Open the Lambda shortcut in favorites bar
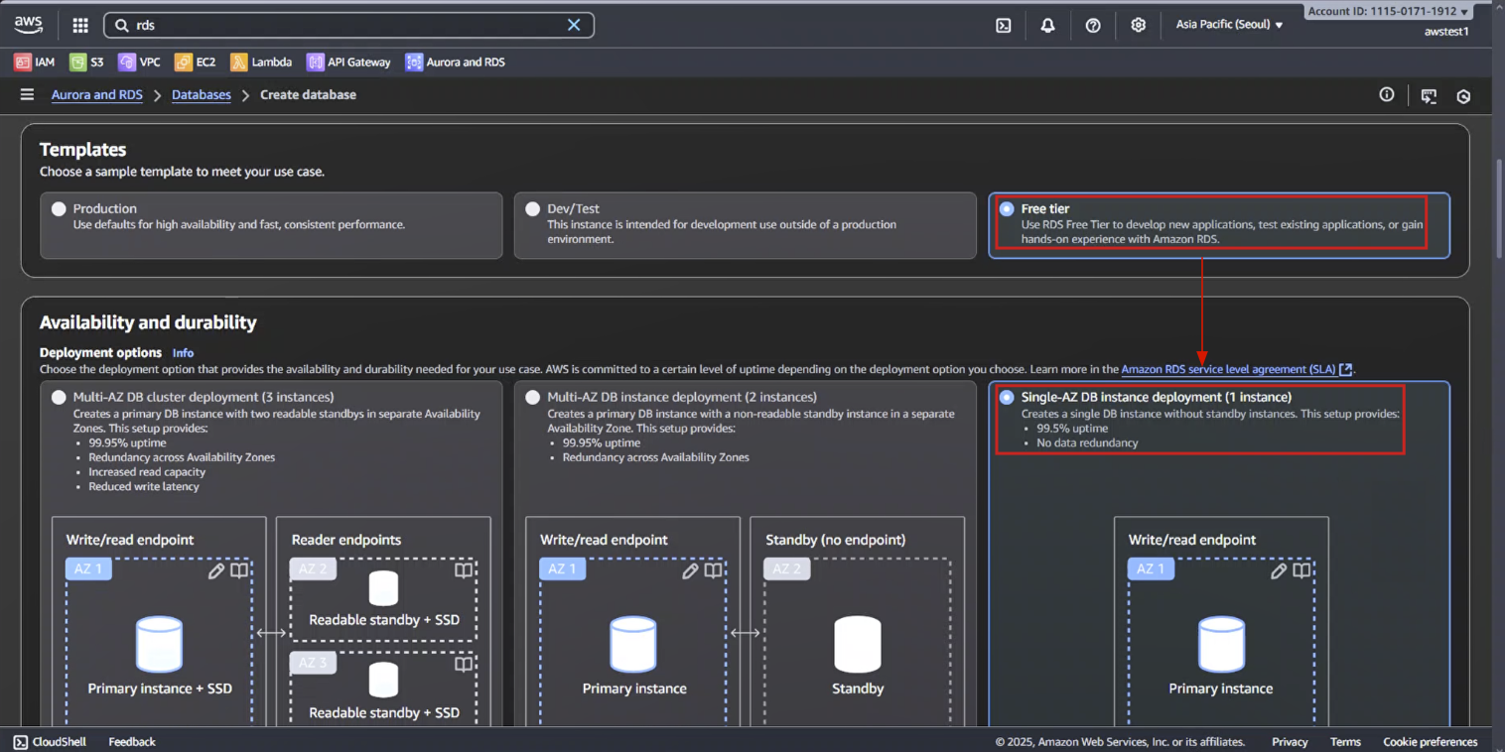 click(261, 62)
